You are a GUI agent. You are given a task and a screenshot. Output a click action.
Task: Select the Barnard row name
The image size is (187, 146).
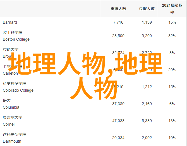tap(10, 22)
